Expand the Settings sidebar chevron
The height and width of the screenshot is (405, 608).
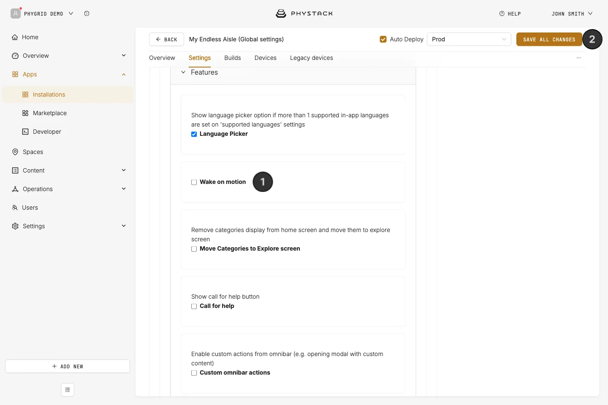tap(124, 226)
